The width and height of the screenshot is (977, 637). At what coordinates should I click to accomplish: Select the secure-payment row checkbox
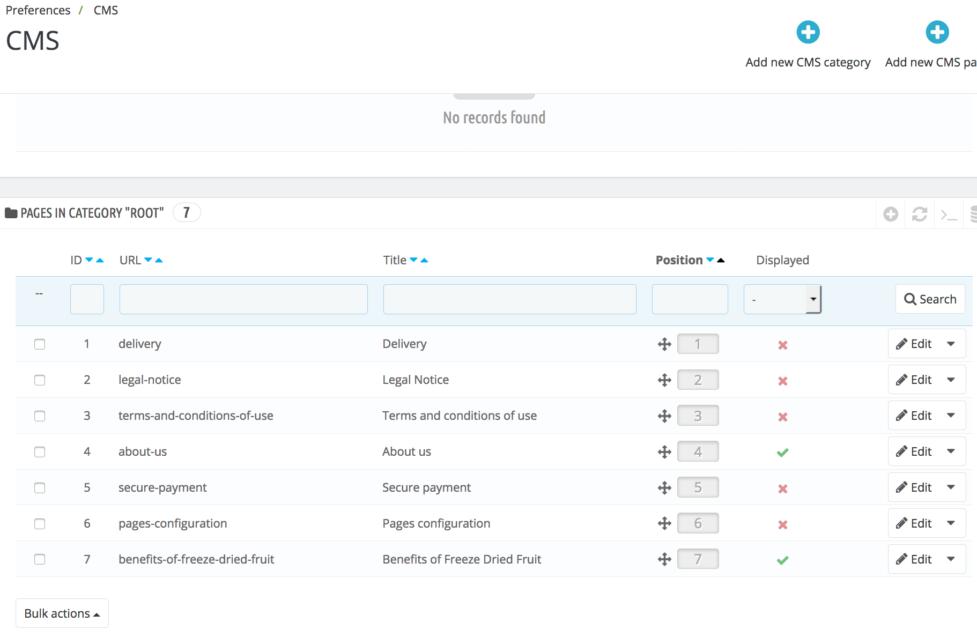40,488
